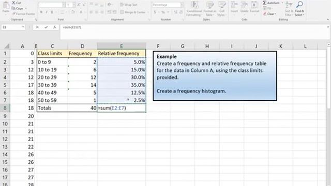Open the Number Format dropdown showing Percentage
The image size is (331, 186).
click(x=182, y=5)
